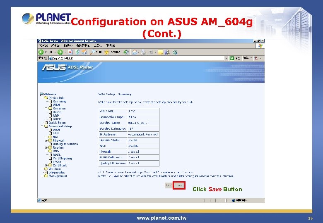Click the Back button beside Save
Image resolution: width=323 pixels, height=223 pixels.
[169, 185]
